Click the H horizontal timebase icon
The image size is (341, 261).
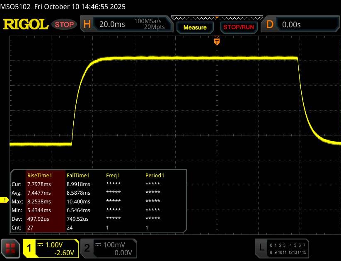(x=87, y=24)
